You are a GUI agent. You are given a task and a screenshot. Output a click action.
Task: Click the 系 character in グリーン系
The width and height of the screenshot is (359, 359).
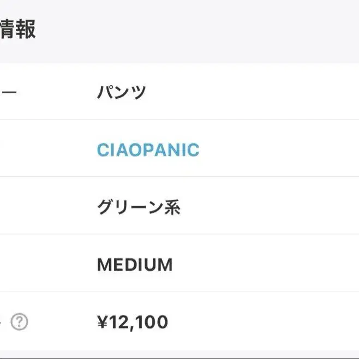(172, 207)
